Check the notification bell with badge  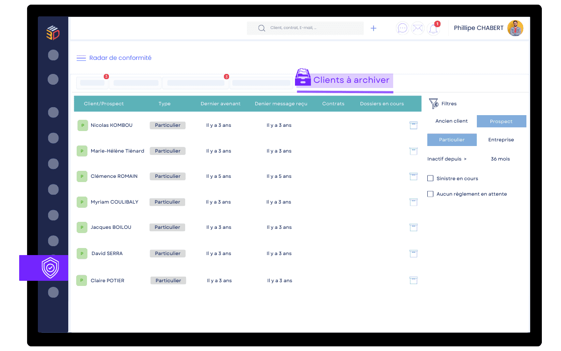(x=432, y=29)
